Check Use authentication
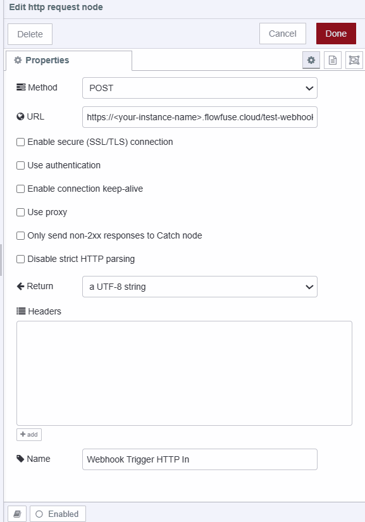 coord(20,165)
